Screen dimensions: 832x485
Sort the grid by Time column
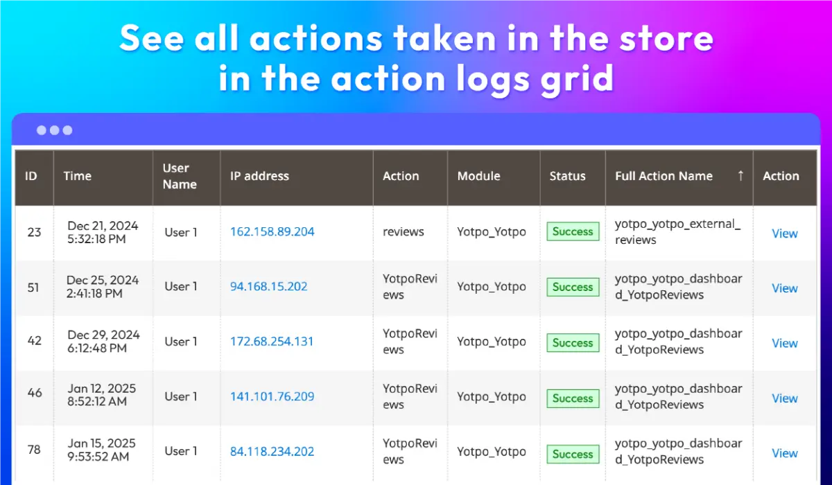[78, 176]
